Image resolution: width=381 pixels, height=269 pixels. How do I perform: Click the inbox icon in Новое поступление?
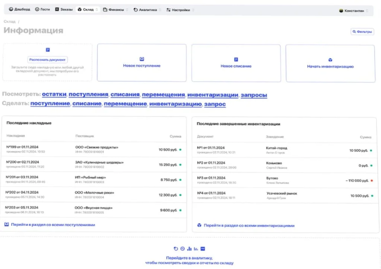[x=142, y=59]
